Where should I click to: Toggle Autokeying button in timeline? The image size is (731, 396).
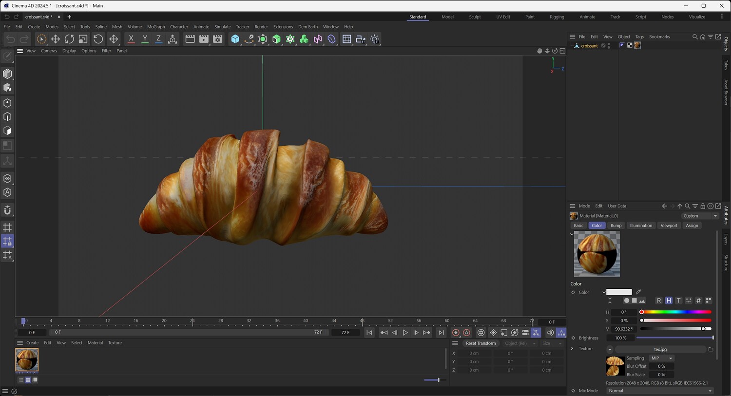466,333
